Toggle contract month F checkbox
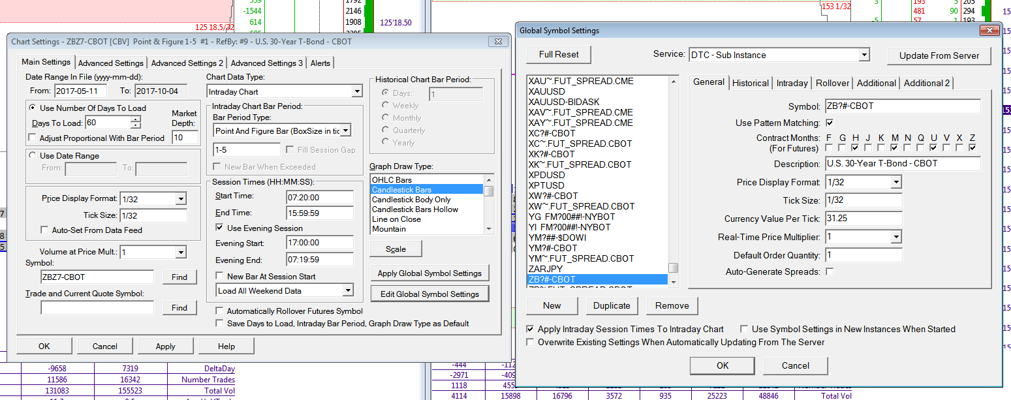 (830, 148)
